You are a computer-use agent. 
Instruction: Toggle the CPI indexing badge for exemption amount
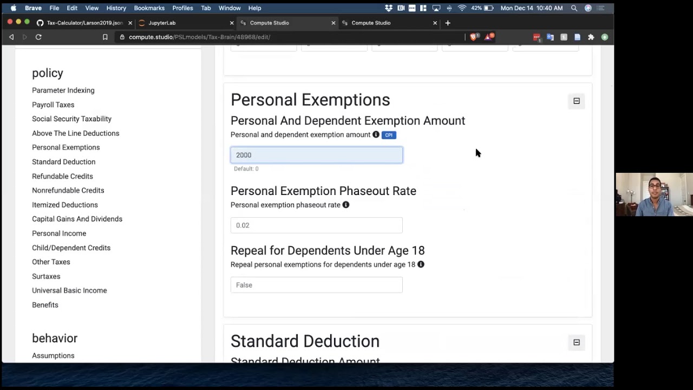(x=389, y=135)
